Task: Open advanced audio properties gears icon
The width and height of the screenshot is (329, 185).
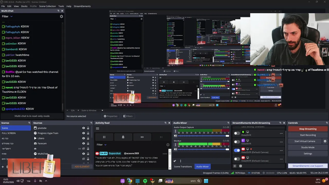Action: coord(175,161)
